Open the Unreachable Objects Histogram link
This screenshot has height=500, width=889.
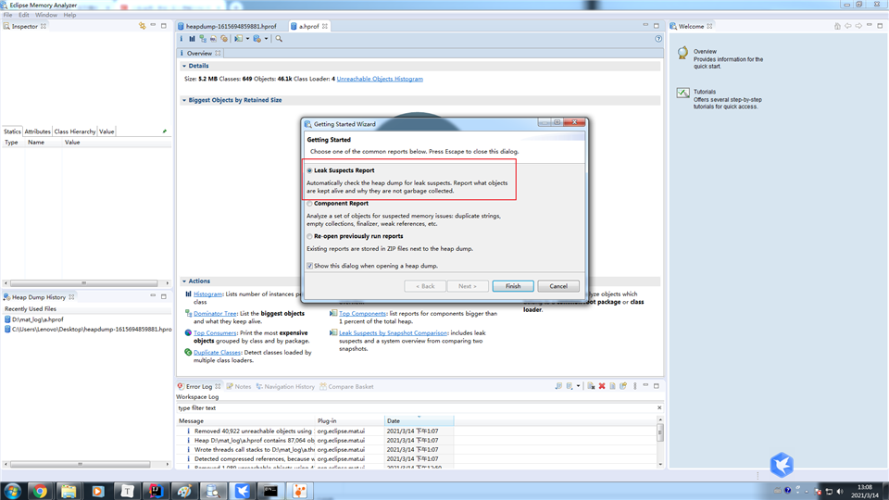point(380,79)
